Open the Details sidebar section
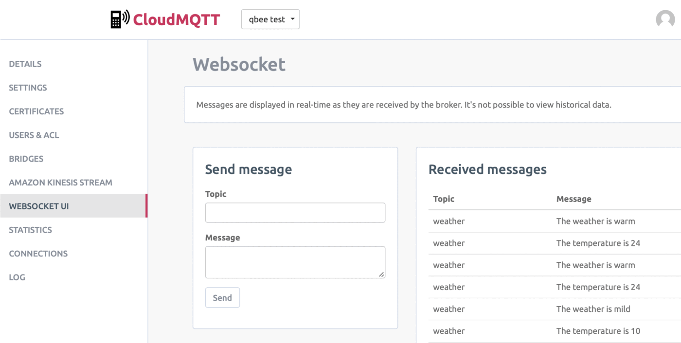This screenshot has width=681, height=343. coord(25,64)
